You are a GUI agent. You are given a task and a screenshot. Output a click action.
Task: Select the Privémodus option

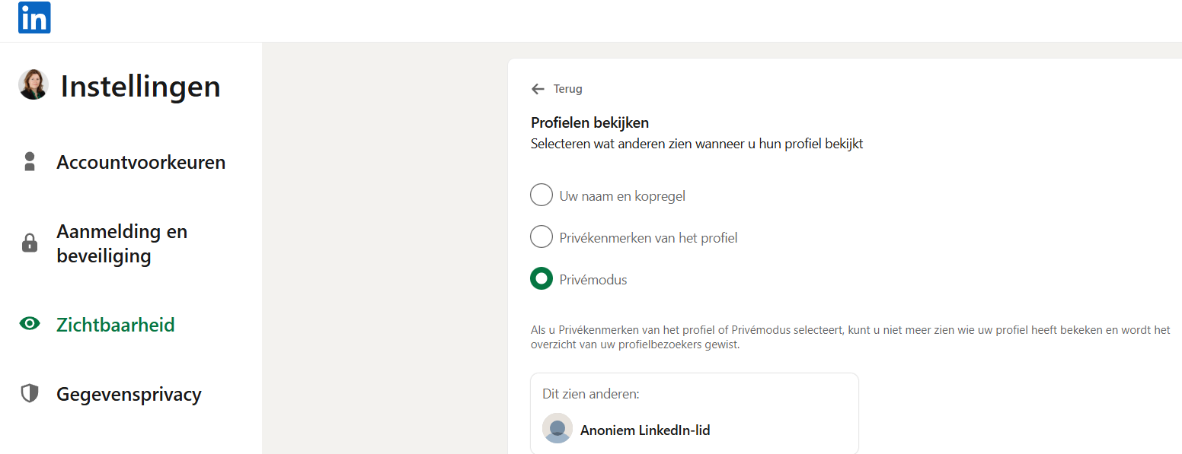tap(541, 278)
